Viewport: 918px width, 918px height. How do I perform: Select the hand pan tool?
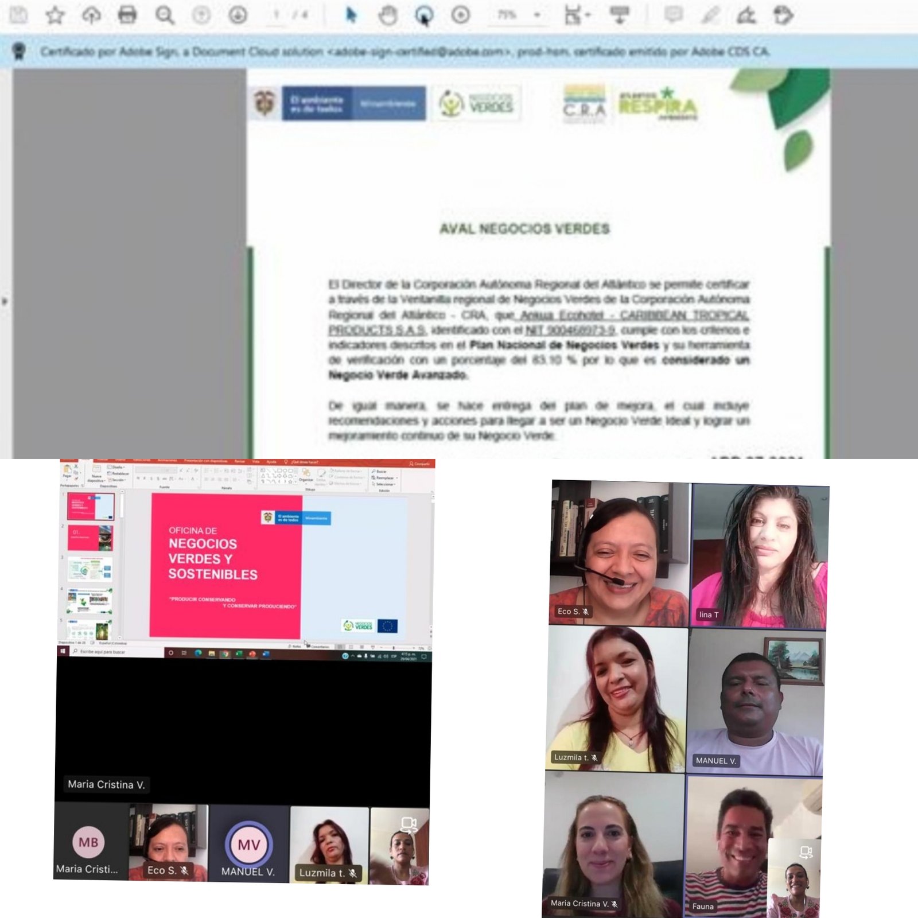388,15
